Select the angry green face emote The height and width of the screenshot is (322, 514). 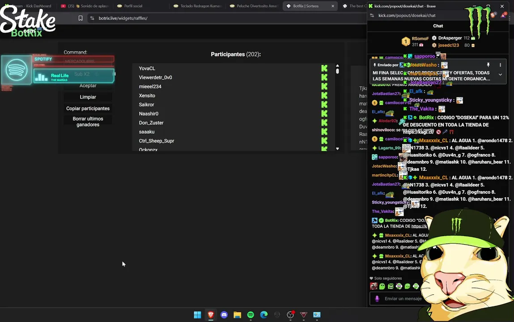(x=391, y=286)
